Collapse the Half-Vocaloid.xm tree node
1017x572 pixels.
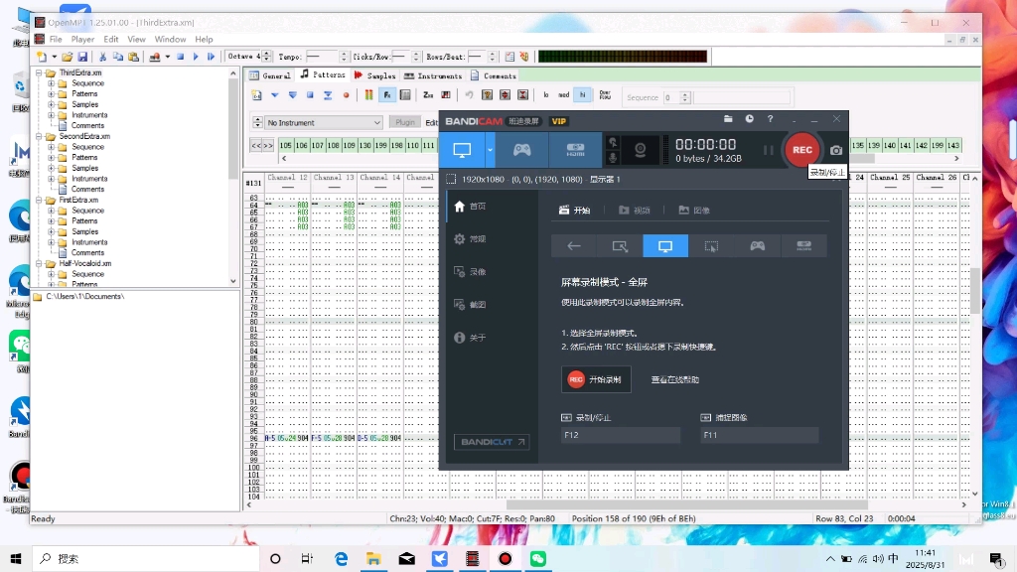point(40,263)
